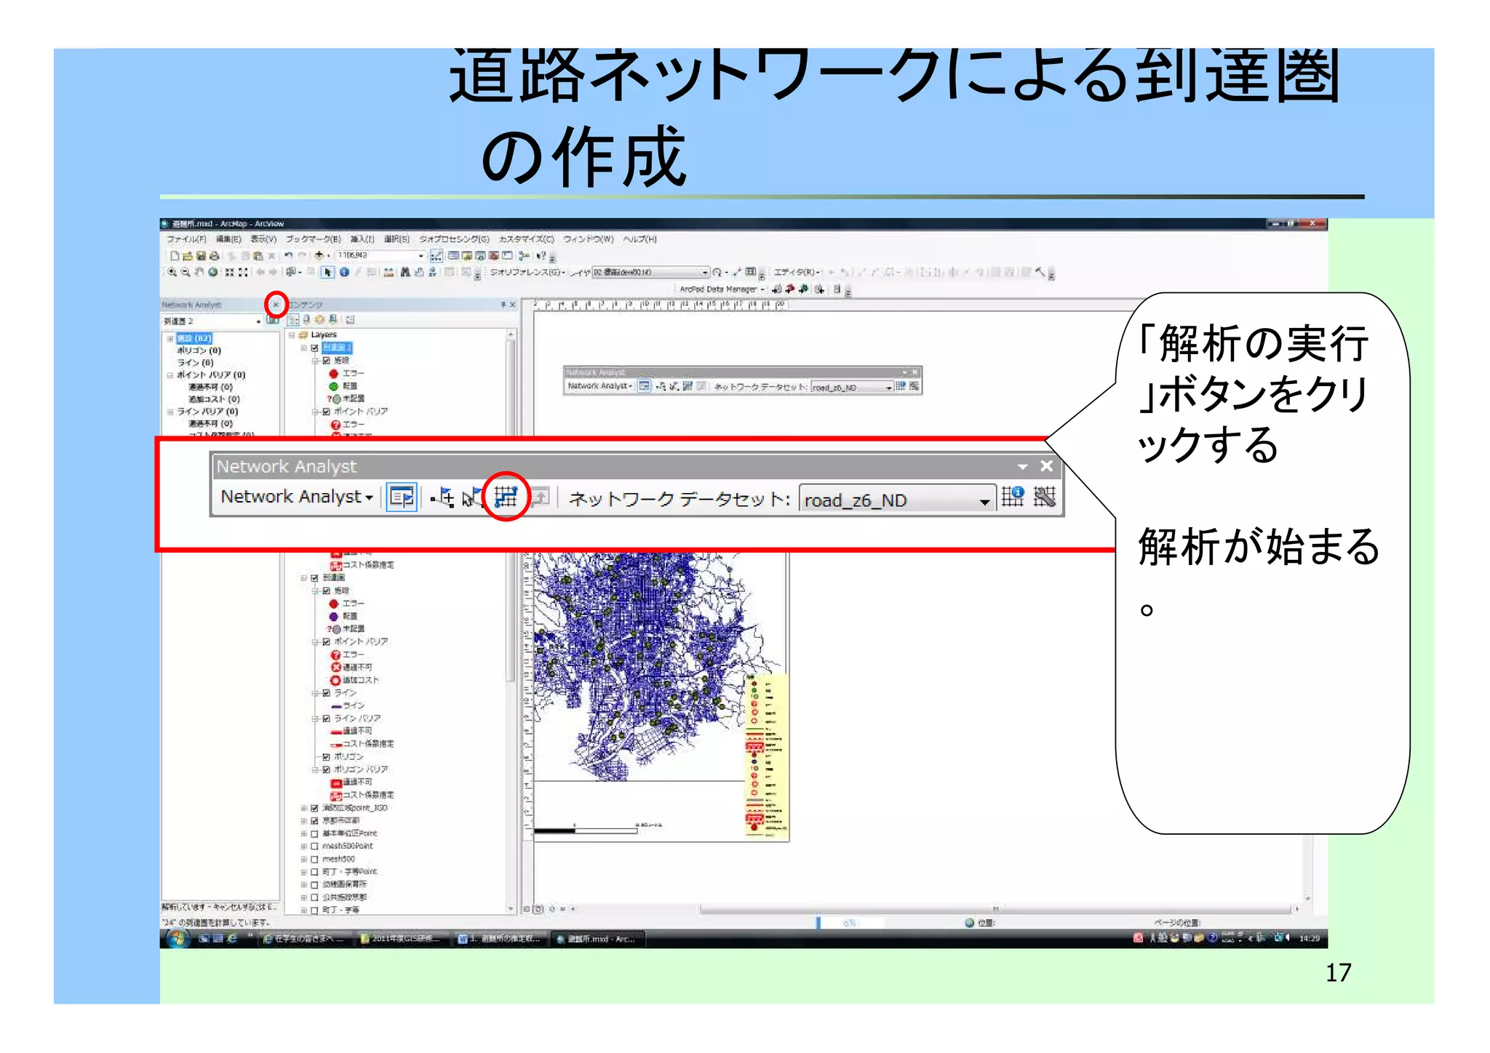Expand the mesh500Point layer node
This screenshot has height=1053, width=1490.
tap(303, 846)
